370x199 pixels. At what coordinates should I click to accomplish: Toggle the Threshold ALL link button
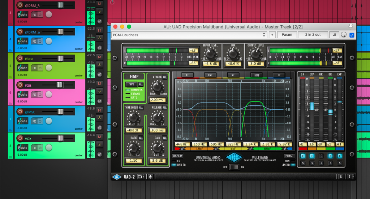[x=141, y=107]
